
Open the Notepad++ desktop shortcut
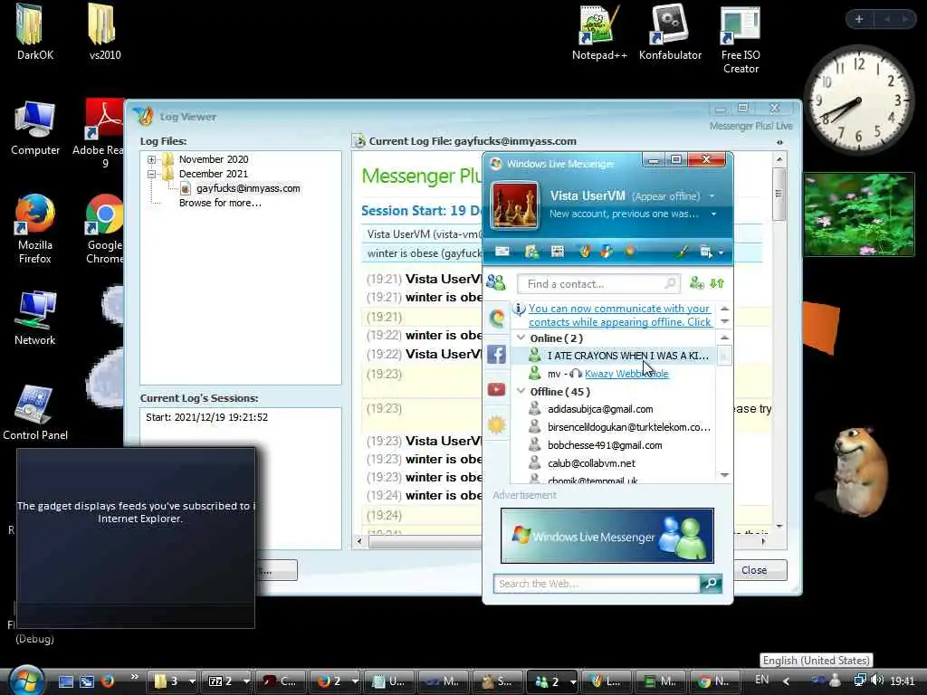click(x=599, y=33)
